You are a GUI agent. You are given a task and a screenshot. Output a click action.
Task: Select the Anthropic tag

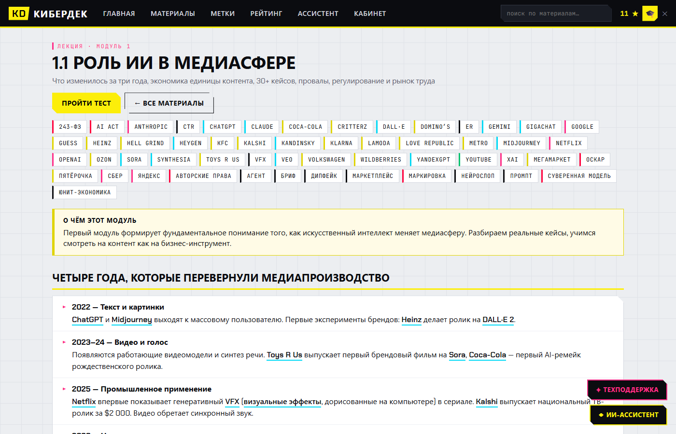(x=151, y=127)
